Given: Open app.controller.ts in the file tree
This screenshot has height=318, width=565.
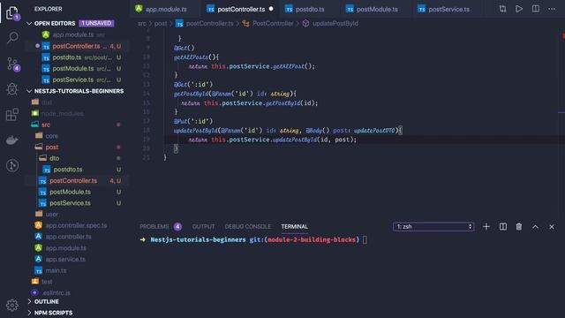Looking at the screenshot, I should coord(68,237).
